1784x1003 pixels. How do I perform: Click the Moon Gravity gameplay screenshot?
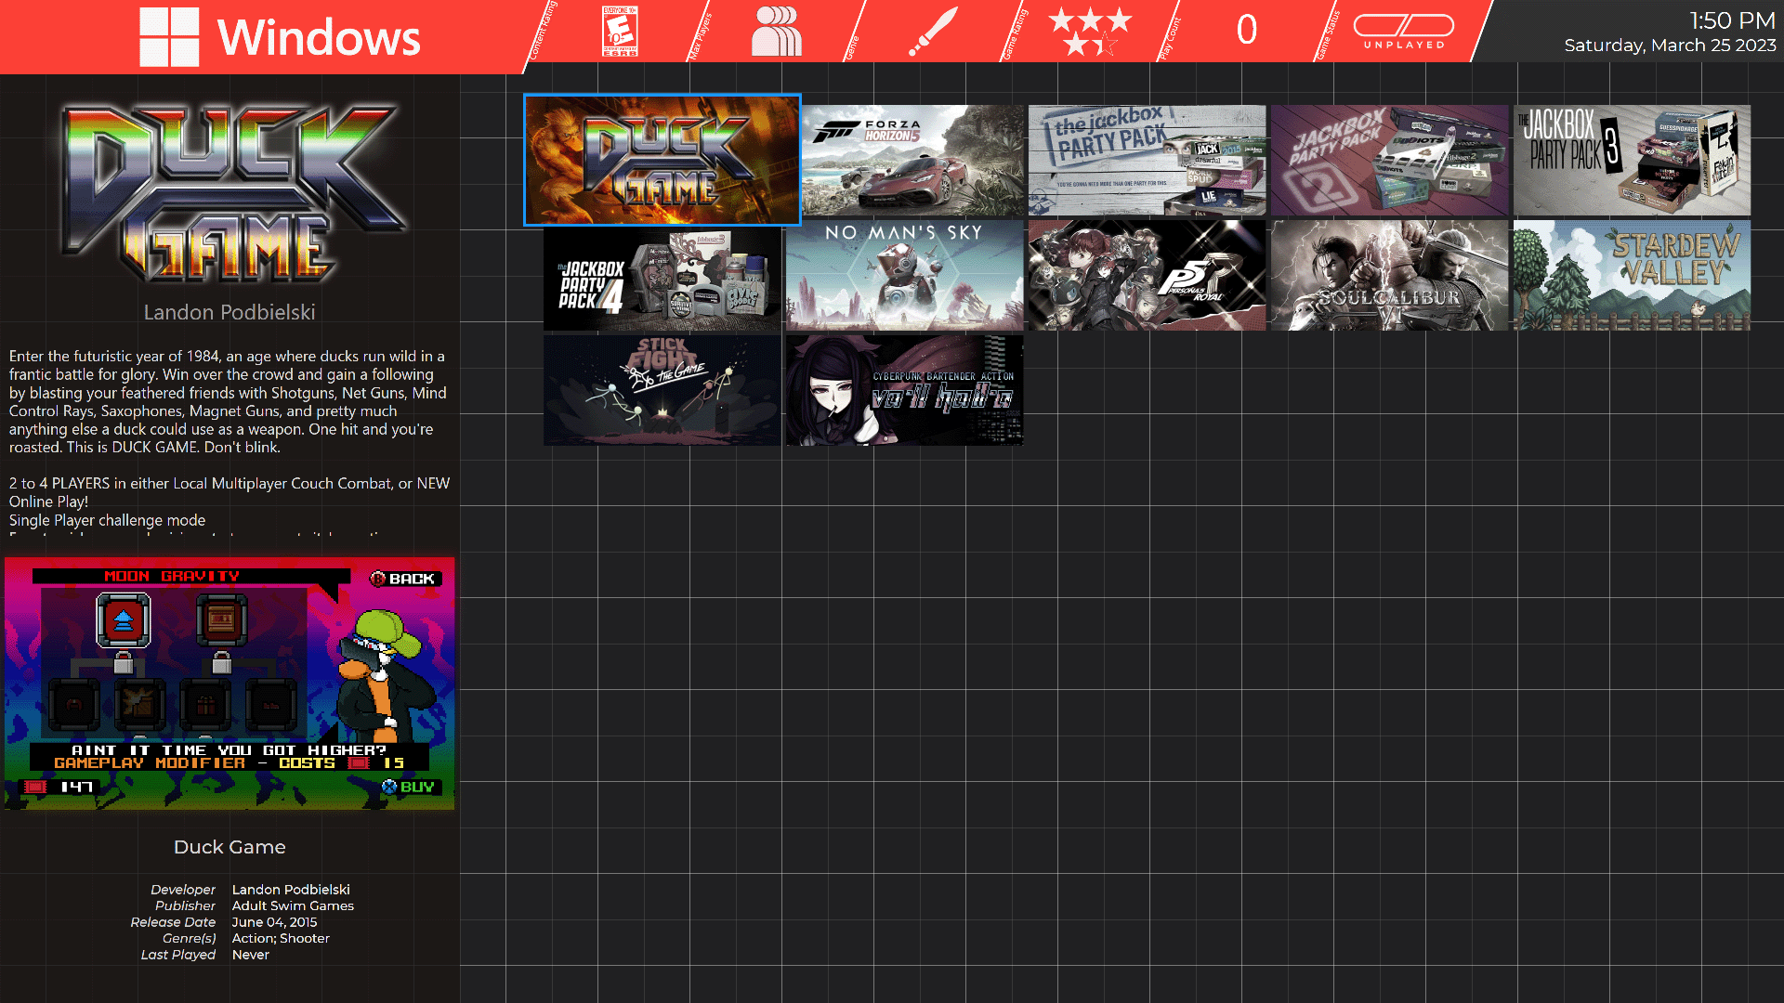230,684
